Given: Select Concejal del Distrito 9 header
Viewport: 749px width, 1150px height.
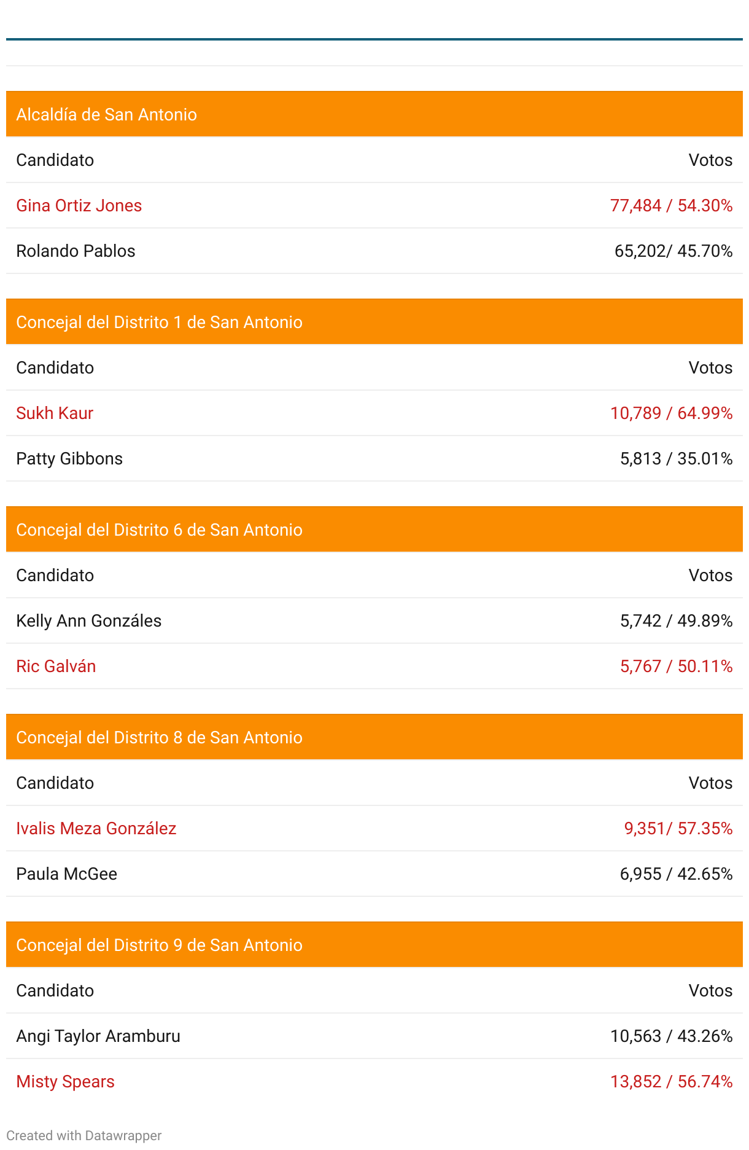Looking at the screenshot, I should point(374,945).
